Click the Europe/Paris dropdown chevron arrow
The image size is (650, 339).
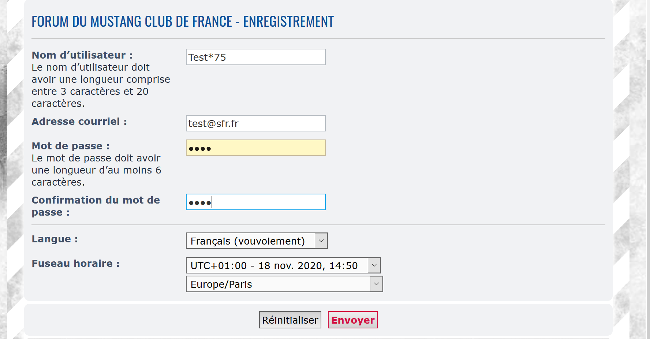coord(376,284)
